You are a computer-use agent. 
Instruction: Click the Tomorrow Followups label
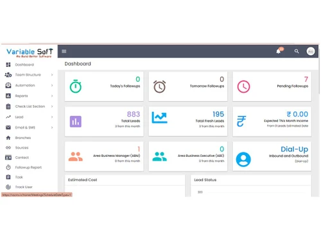tap(207, 86)
